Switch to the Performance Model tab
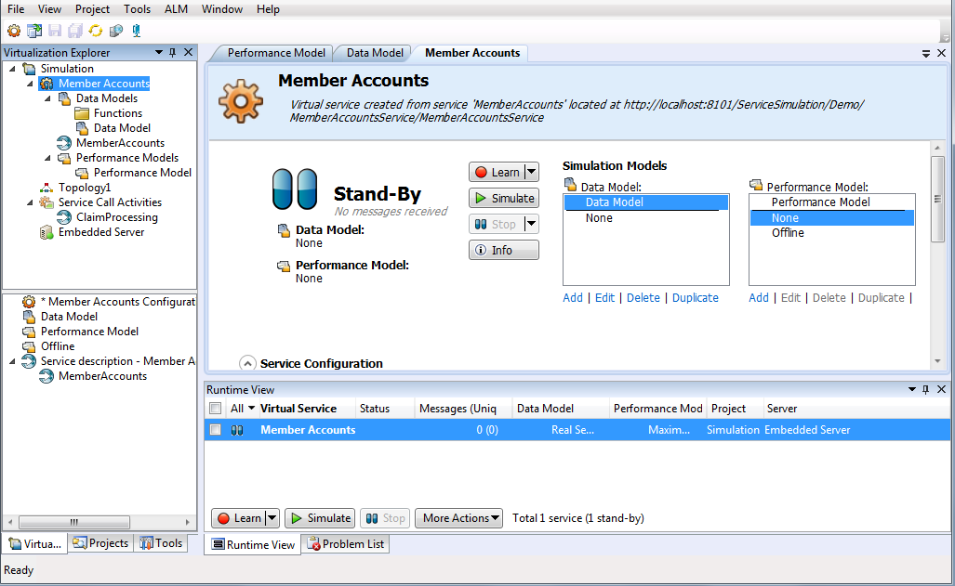955x586 pixels. (x=276, y=53)
